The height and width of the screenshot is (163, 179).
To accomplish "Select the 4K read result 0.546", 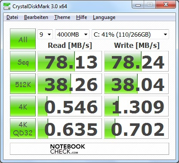I will click(x=70, y=106).
